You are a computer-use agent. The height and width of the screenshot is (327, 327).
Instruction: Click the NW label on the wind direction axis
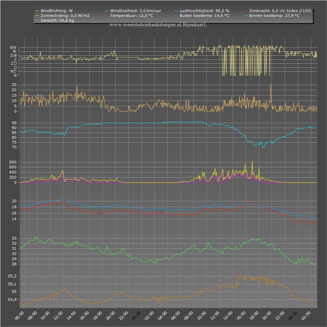[13, 48]
